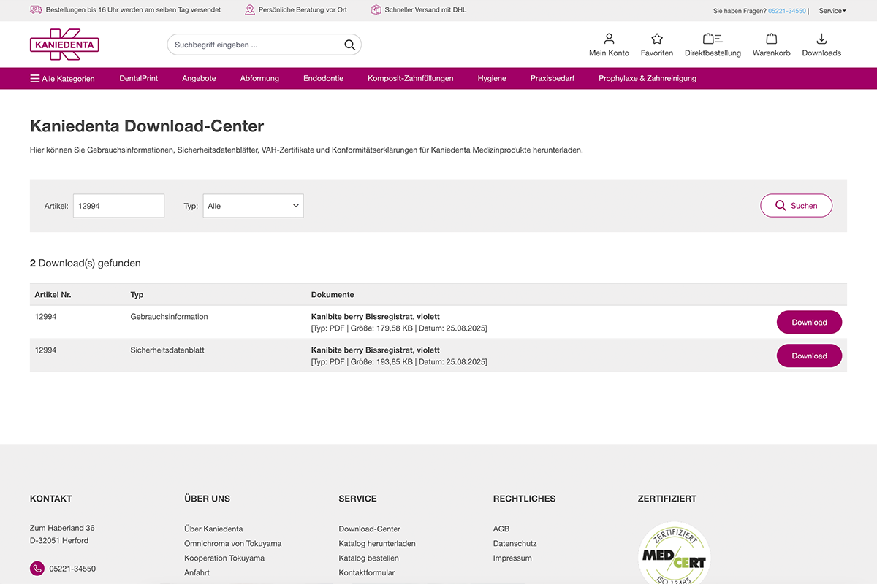Download the Sicherheitsdatenblatt document

point(809,356)
